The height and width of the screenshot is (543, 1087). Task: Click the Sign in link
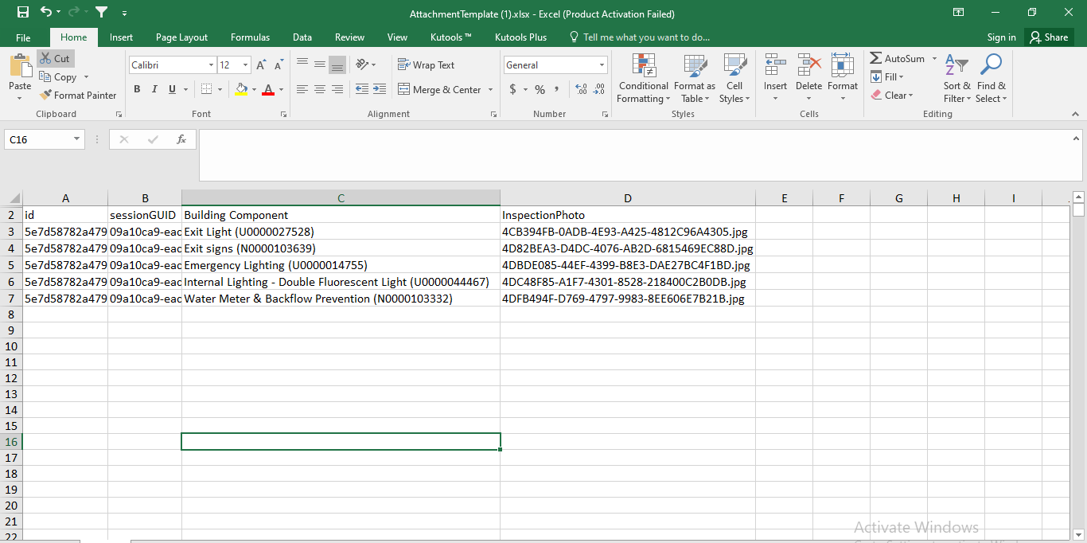click(x=1001, y=37)
